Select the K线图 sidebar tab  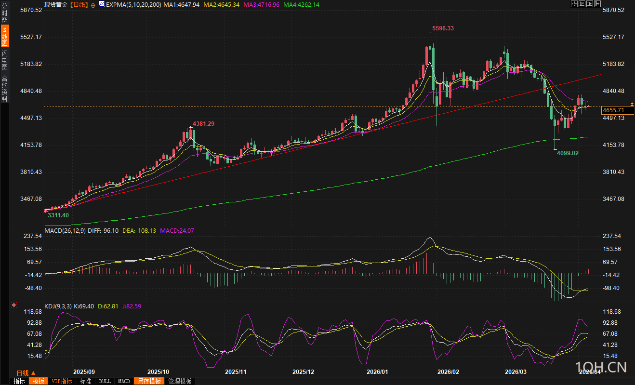(4, 36)
